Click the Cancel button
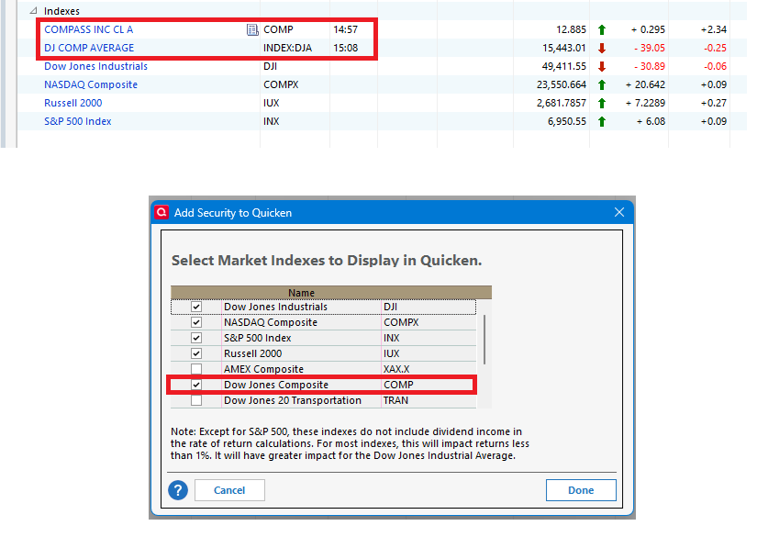The height and width of the screenshot is (537, 757). pyautogui.click(x=229, y=490)
